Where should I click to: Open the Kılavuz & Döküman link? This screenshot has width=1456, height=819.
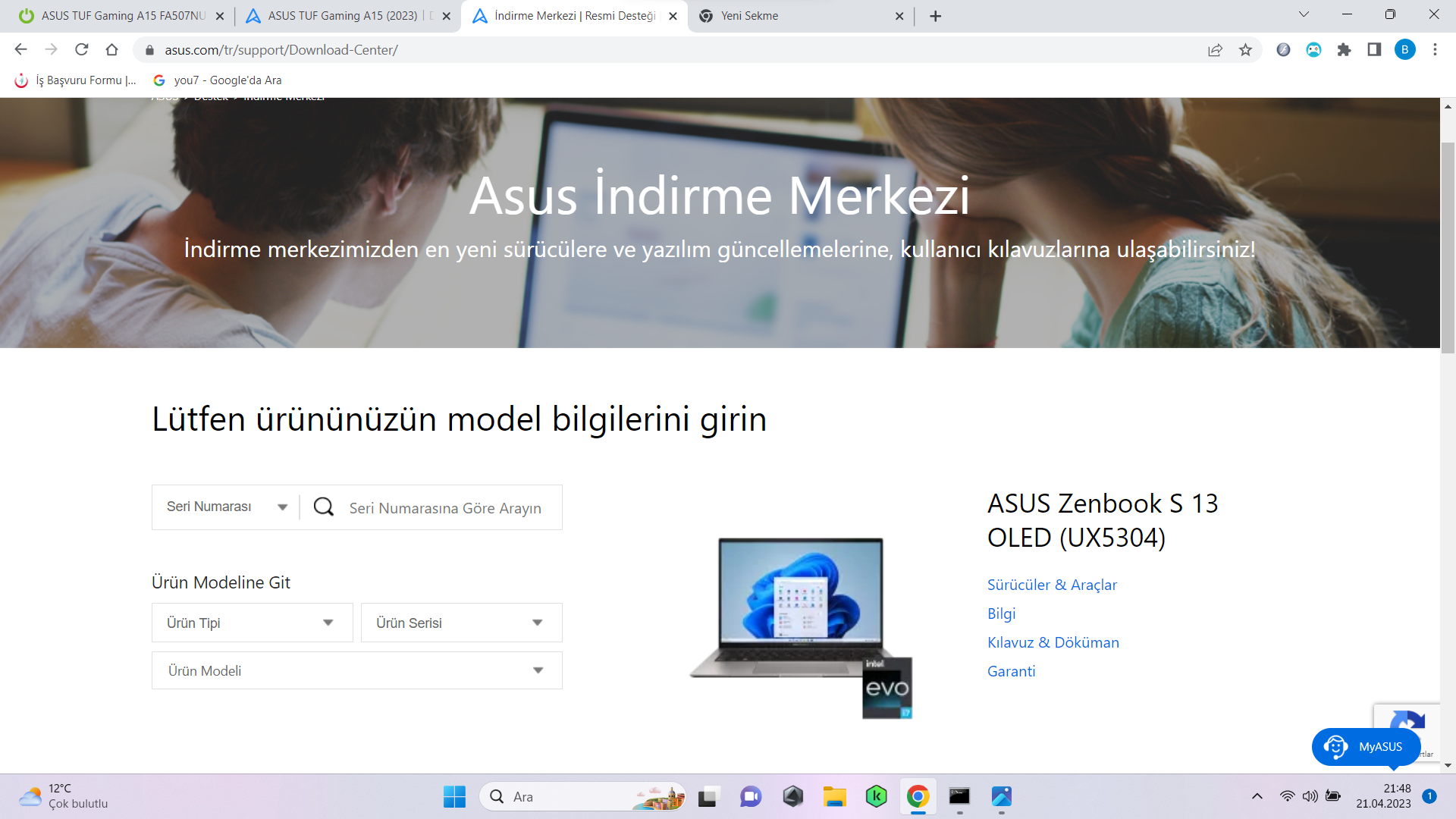(1053, 642)
